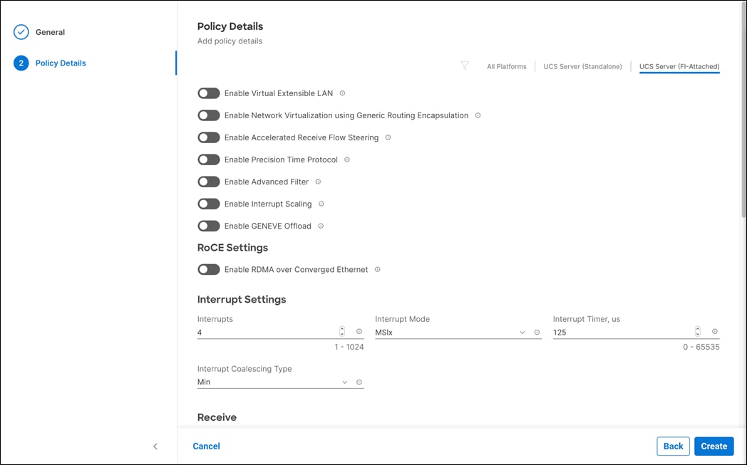Viewport: 747px width, 465px height.
Task: Open the Interrupt Mode dropdown
Action: coord(522,332)
